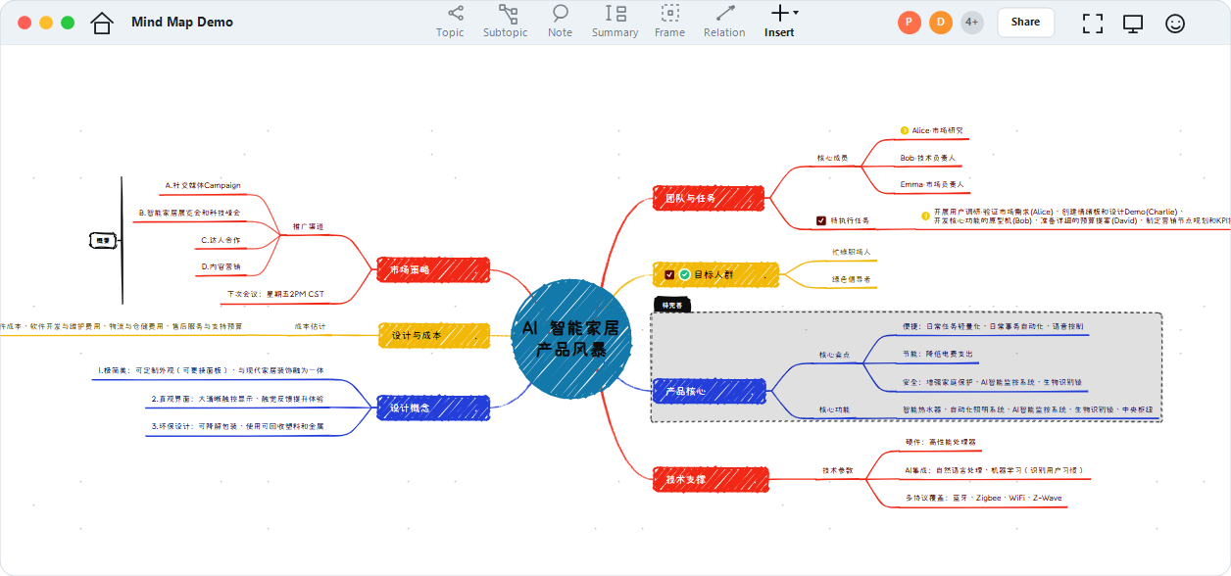This screenshot has width=1231, height=576.
Task: Select the Summary tool
Action: [x=615, y=22]
